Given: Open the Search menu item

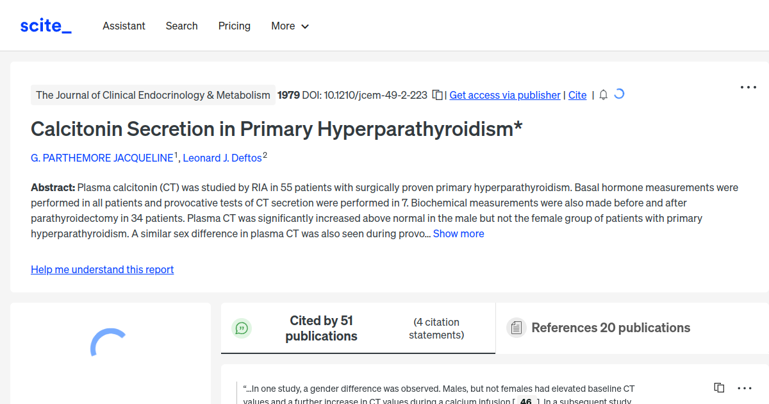Looking at the screenshot, I should pyautogui.click(x=181, y=26).
